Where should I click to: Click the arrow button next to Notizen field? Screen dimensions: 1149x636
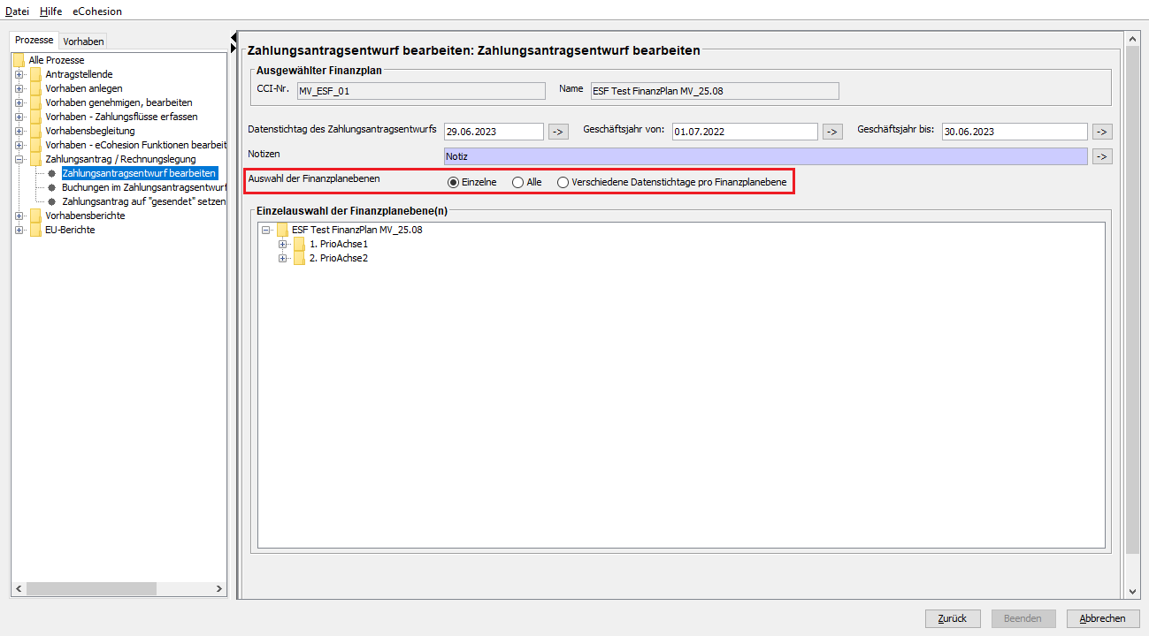click(x=1101, y=156)
